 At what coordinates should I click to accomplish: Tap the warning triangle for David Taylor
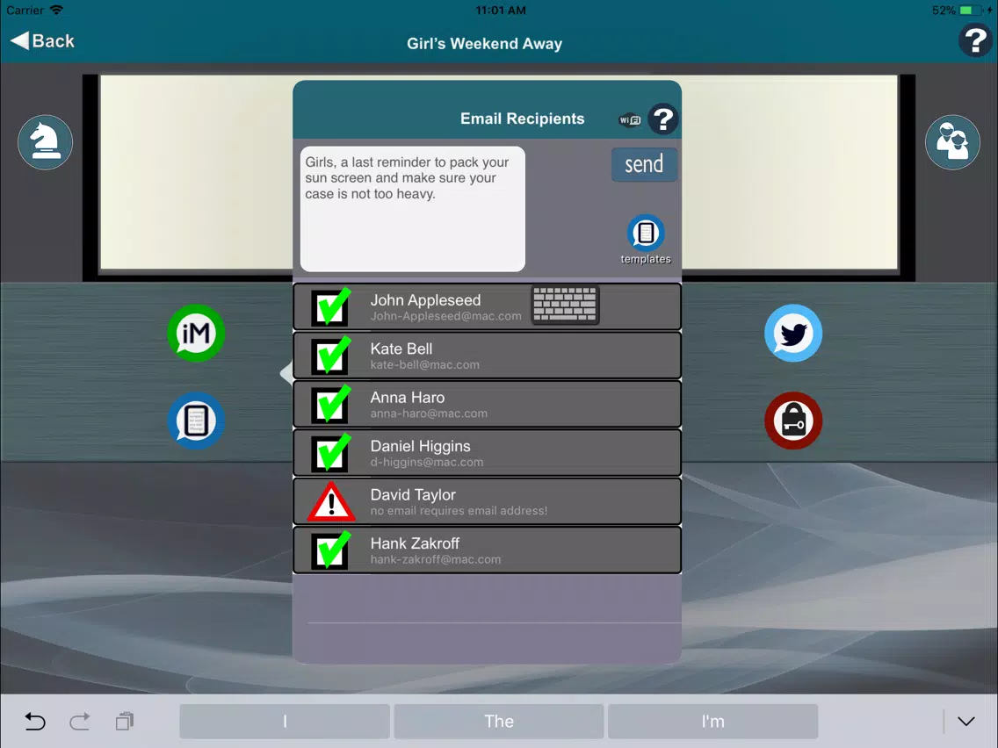tap(331, 502)
